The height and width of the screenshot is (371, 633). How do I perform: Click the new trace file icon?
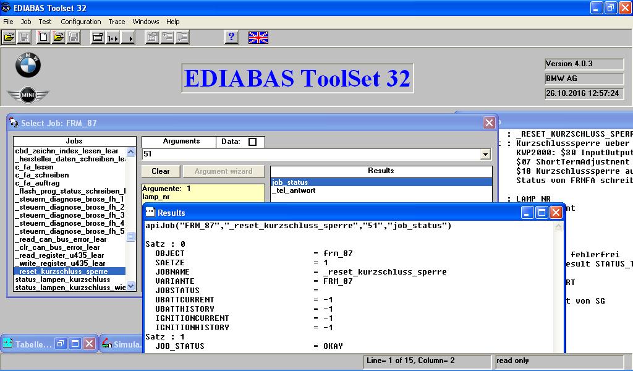[x=43, y=38]
